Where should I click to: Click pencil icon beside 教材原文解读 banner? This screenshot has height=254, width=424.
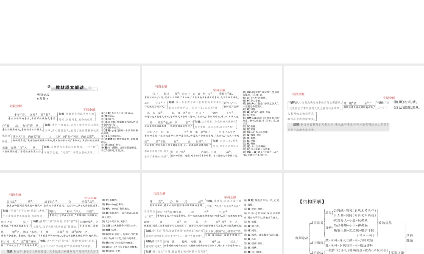click(x=49, y=87)
